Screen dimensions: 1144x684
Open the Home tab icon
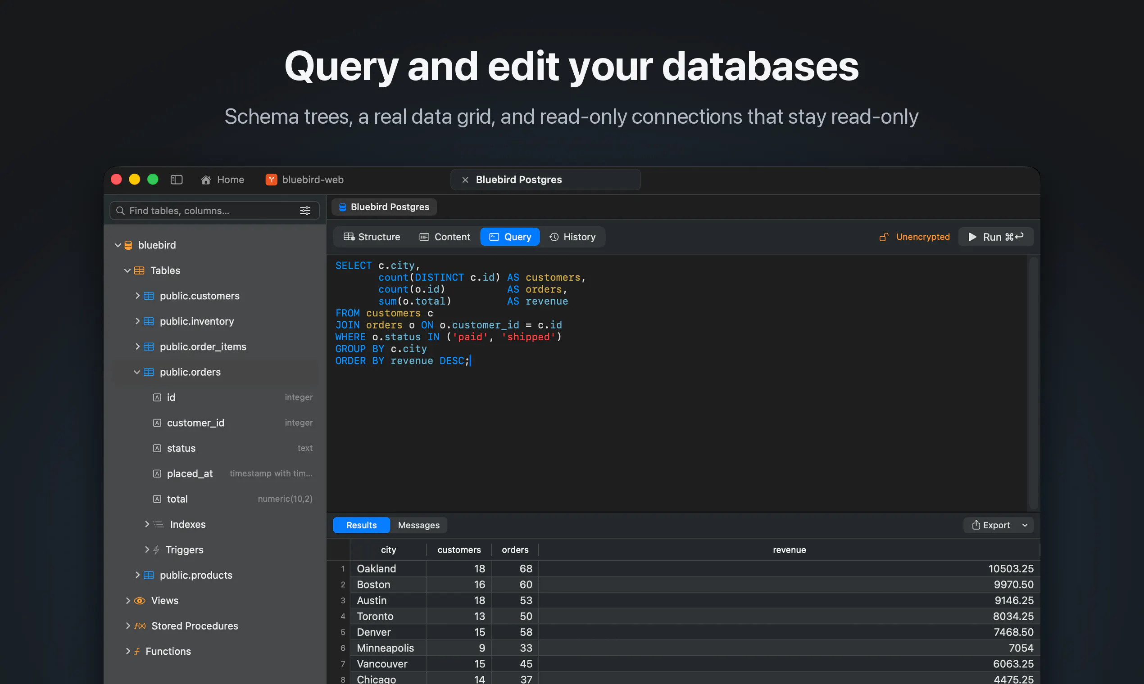click(206, 180)
